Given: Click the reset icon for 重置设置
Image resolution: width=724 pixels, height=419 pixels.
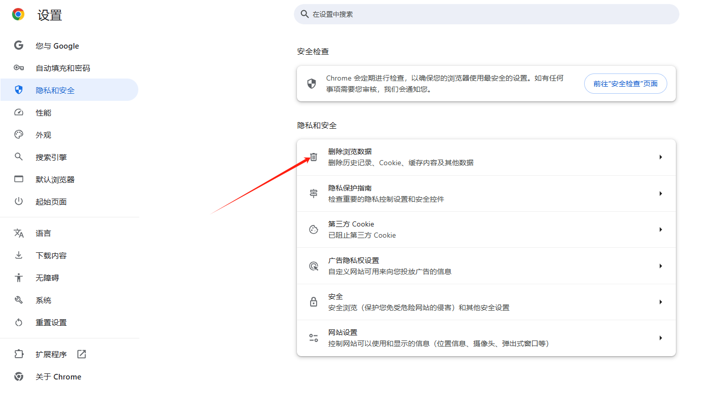Looking at the screenshot, I should (19, 322).
